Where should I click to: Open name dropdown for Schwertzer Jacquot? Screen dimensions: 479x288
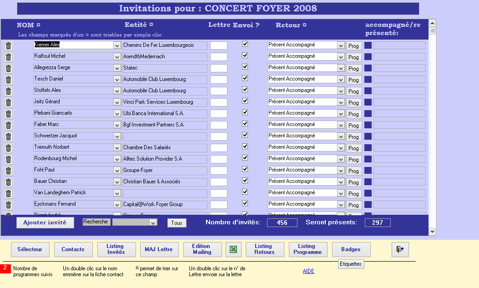(117, 136)
